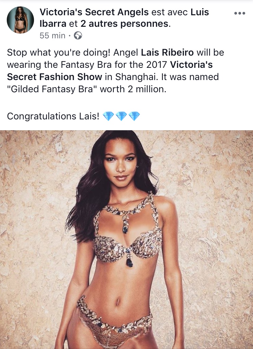Open the Victoria's Secret Fashion Show page link
Image resolution: width=253 pixels, height=349 pixels.
point(110,71)
